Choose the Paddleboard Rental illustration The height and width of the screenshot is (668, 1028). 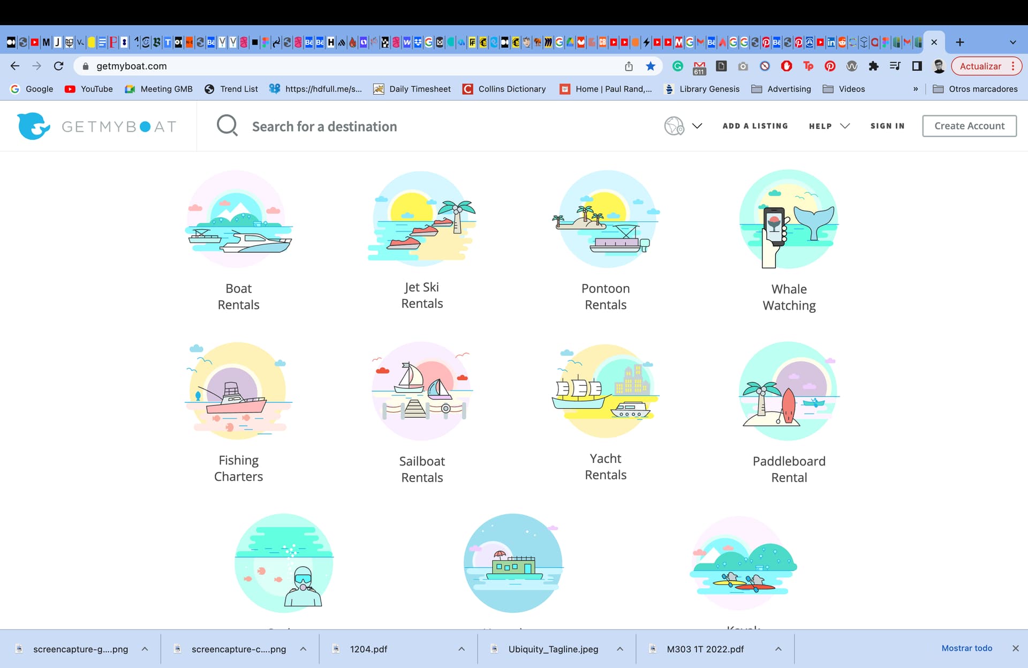[789, 391]
